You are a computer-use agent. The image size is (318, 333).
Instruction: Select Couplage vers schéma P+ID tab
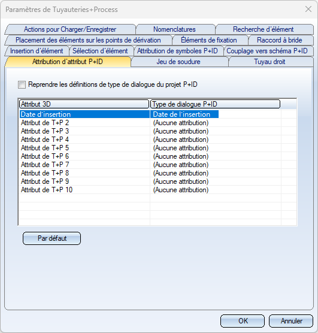(x=268, y=51)
